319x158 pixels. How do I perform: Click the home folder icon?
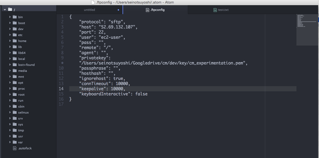(14, 41)
